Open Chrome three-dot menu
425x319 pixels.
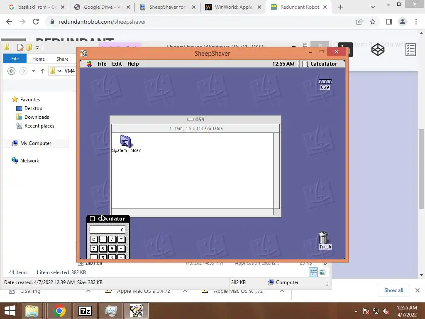pyautogui.click(x=416, y=22)
